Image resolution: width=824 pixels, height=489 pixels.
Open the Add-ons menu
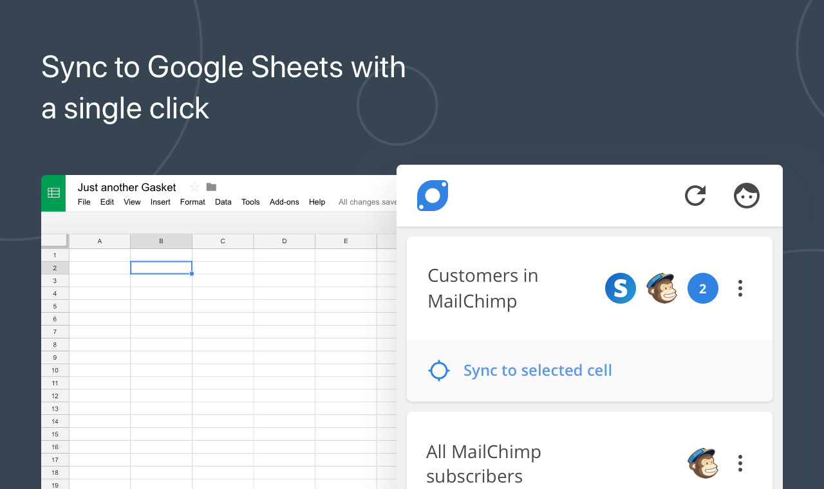pos(285,202)
